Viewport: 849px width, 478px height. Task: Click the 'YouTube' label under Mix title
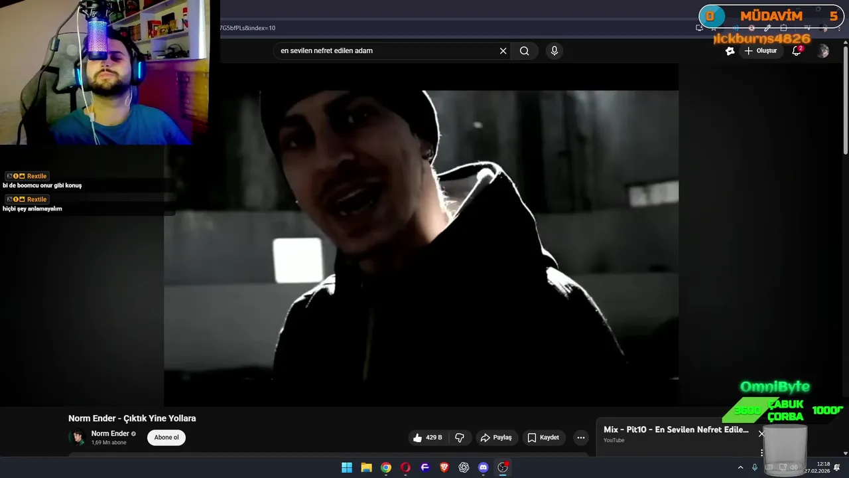(x=614, y=440)
